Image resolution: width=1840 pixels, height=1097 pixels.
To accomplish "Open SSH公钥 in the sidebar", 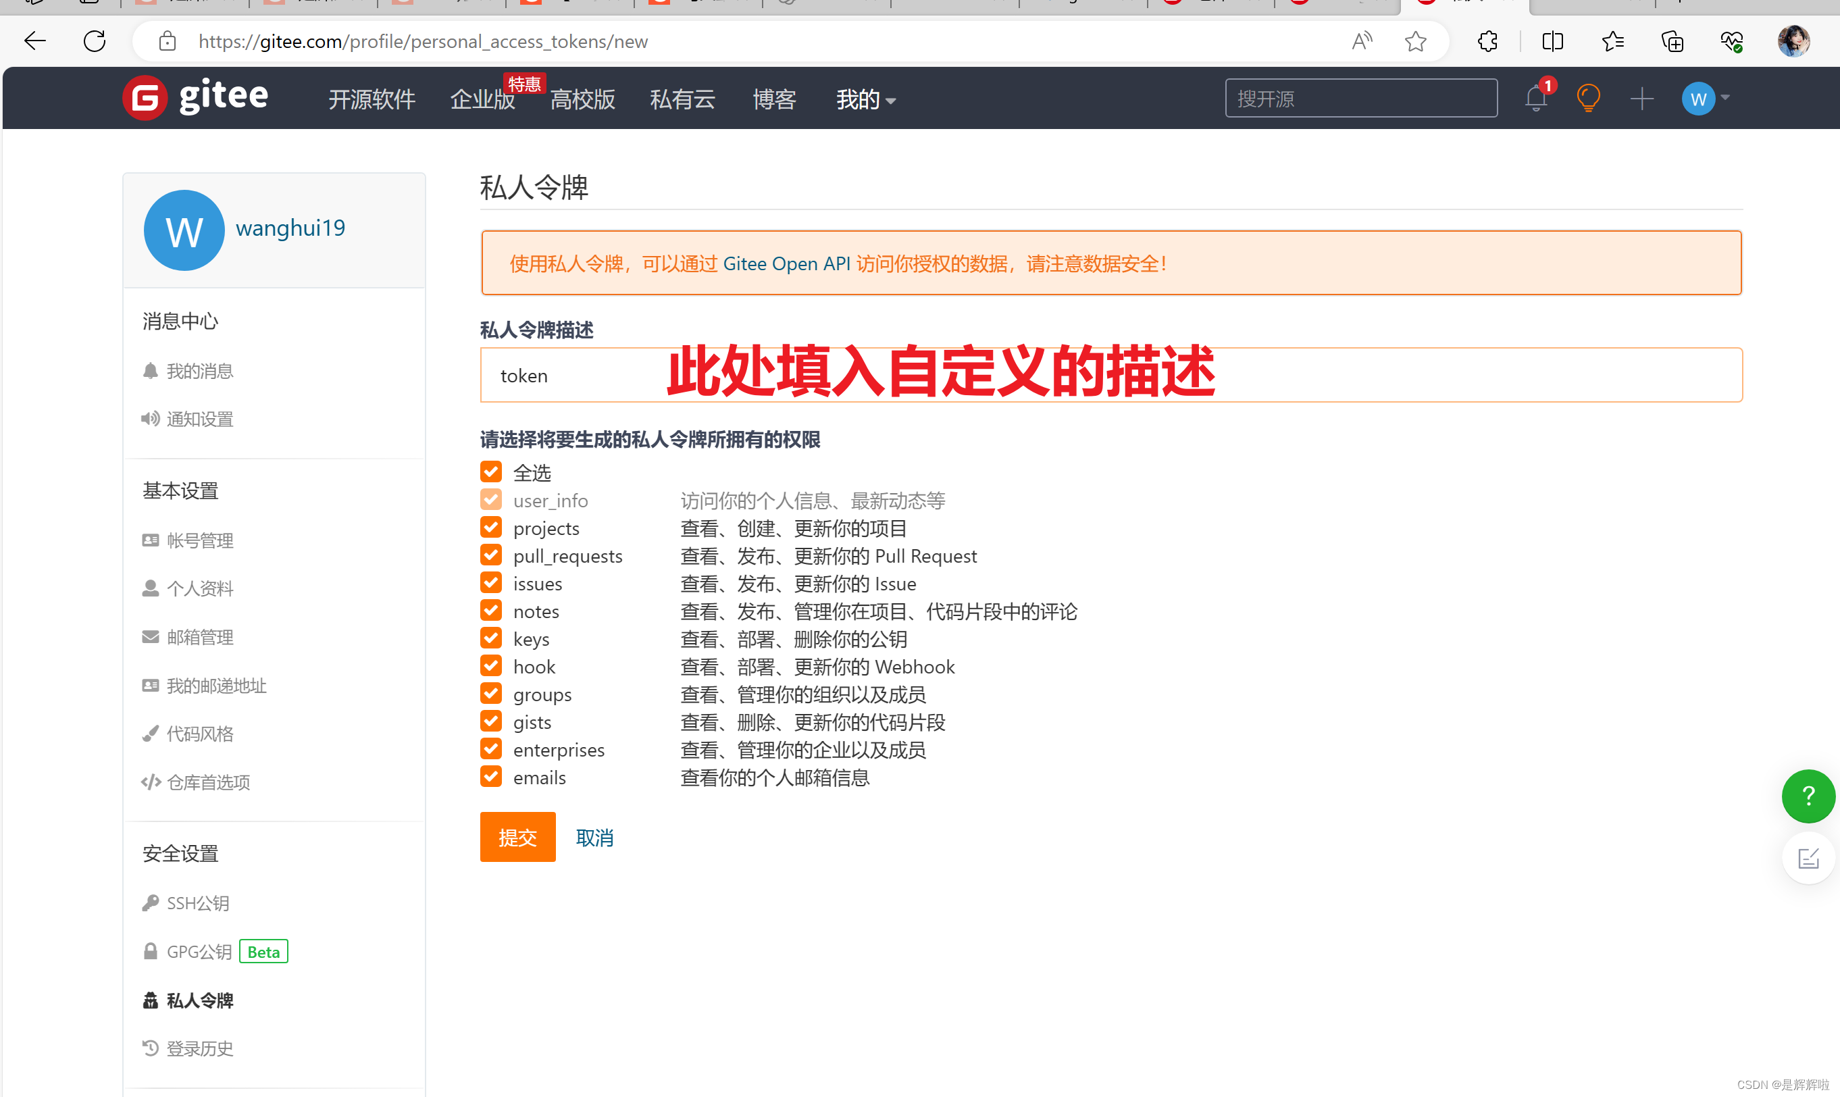I will [197, 902].
